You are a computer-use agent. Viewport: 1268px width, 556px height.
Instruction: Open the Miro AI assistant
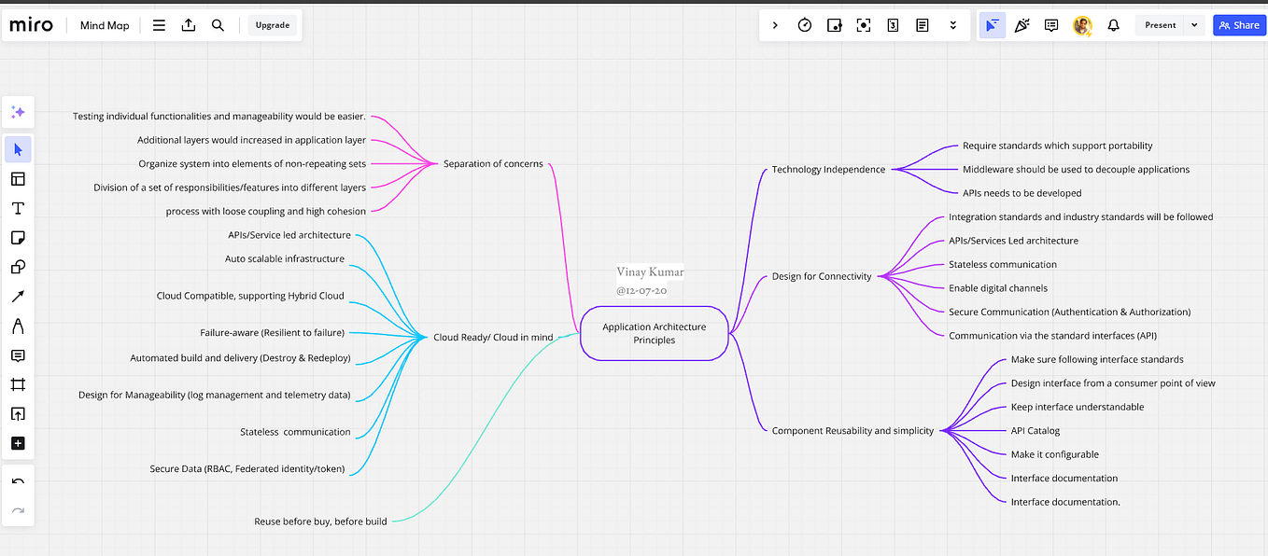tap(18, 111)
